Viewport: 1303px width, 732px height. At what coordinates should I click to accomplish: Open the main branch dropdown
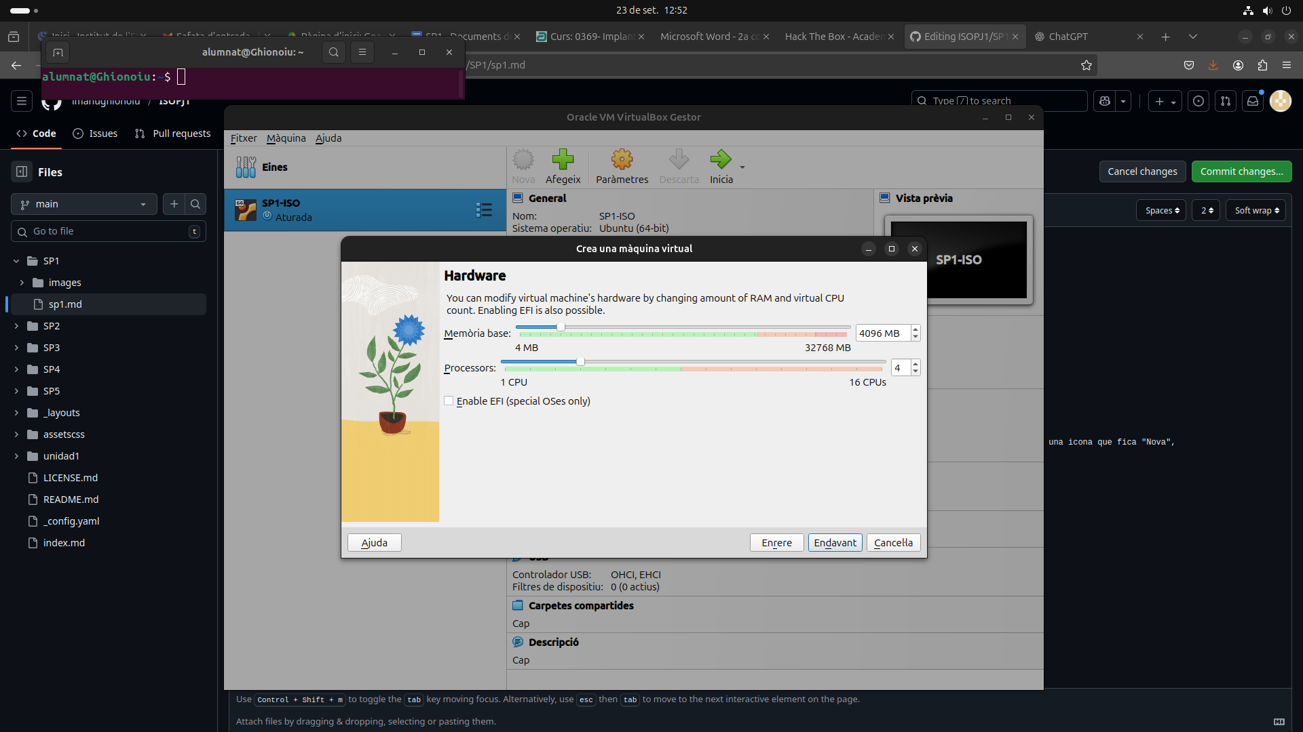coord(84,204)
